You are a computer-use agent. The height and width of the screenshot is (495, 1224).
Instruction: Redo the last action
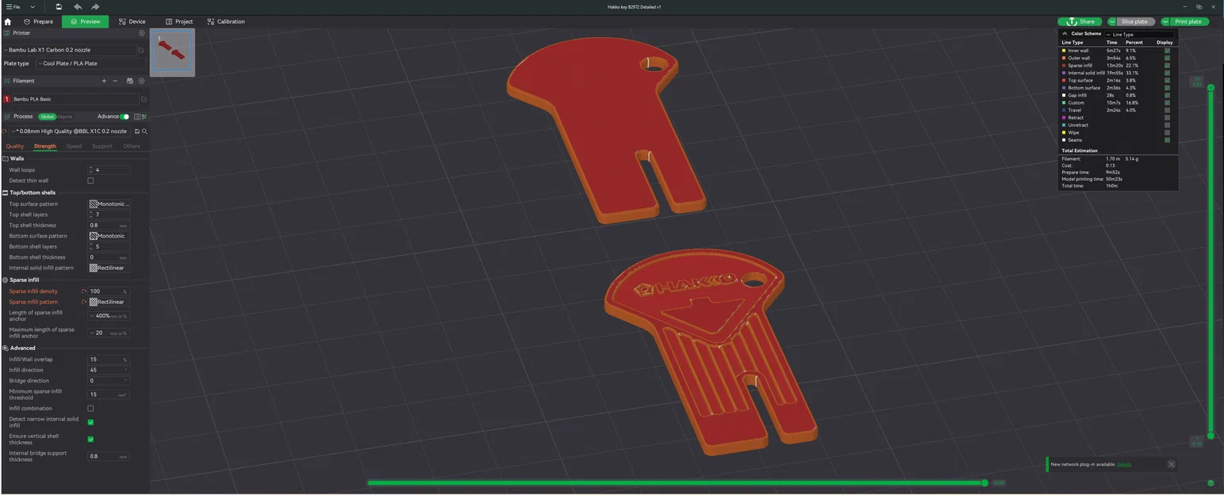tap(95, 6)
